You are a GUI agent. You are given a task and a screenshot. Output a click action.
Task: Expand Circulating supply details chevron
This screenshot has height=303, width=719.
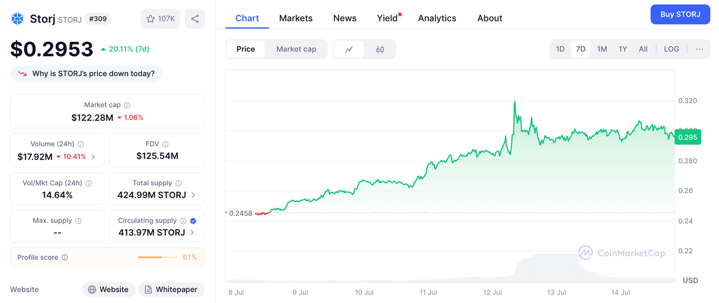click(x=193, y=233)
